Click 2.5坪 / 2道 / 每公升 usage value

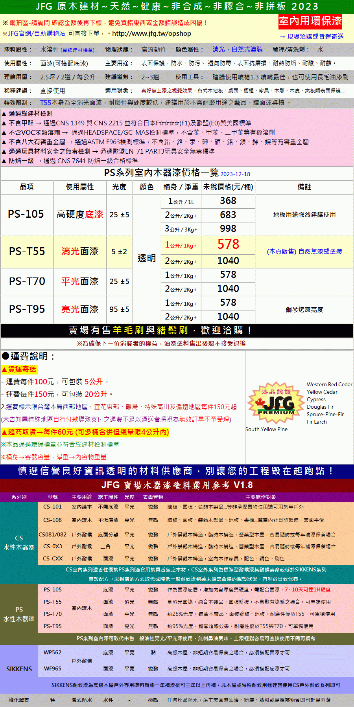(x=68, y=77)
